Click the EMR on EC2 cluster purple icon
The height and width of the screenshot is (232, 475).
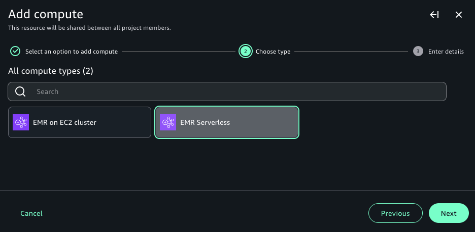click(x=21, y=122)
